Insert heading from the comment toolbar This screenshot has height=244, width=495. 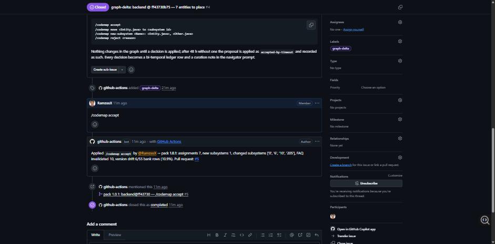coord(209,235)
